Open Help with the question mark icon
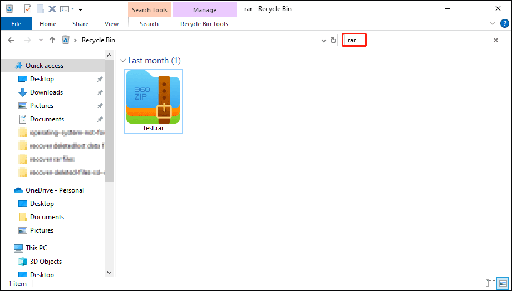Viewport: 512px width, 291px height. pyautogui.click(x=505, y=23)
